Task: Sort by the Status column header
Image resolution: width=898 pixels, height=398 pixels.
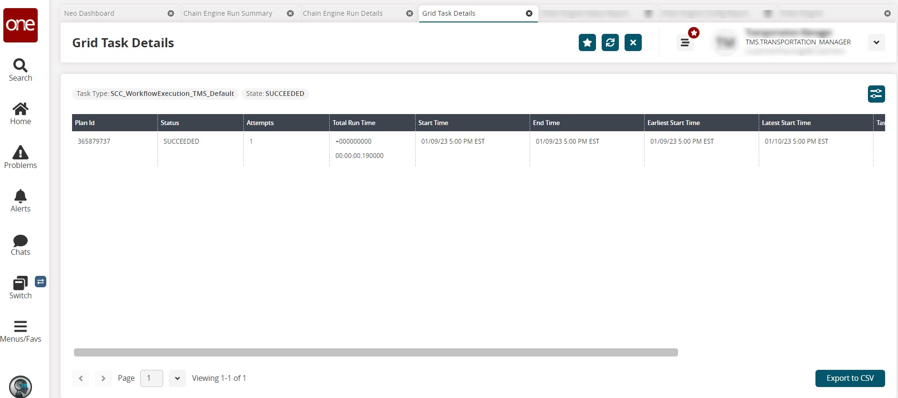Action: 200,123
